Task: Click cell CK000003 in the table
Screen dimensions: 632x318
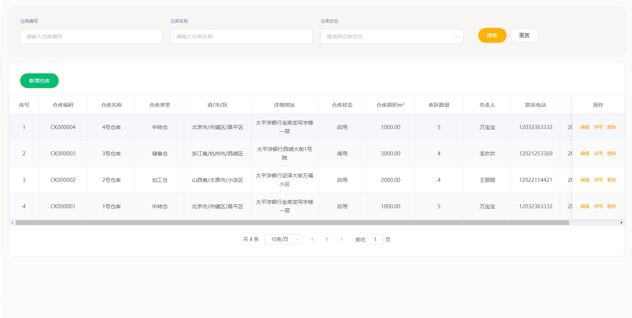Action: click(63, 154)
